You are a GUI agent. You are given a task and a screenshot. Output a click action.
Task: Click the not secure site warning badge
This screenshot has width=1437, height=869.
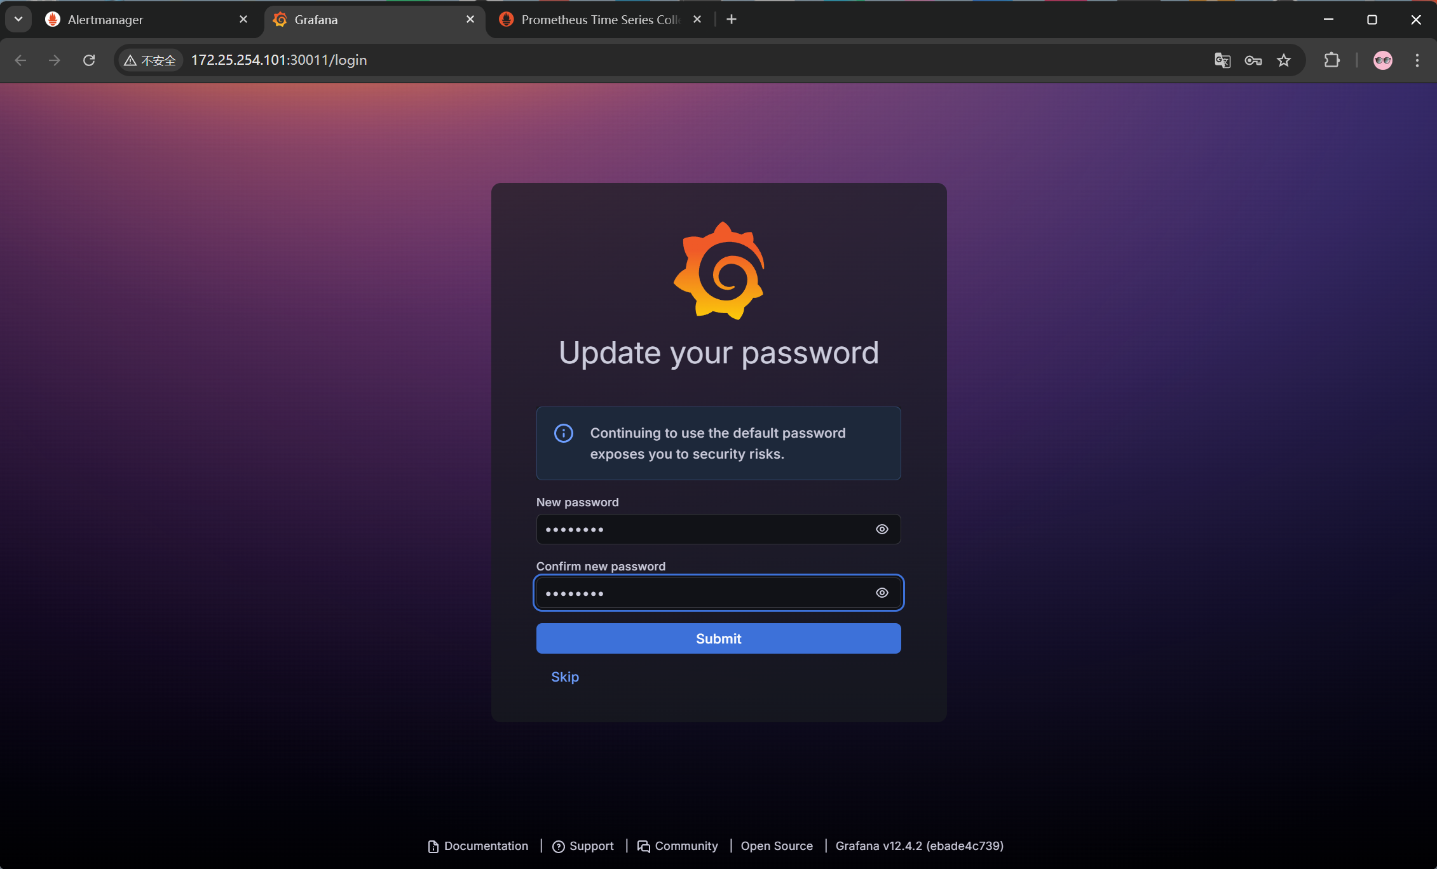[x=150, y=60]
